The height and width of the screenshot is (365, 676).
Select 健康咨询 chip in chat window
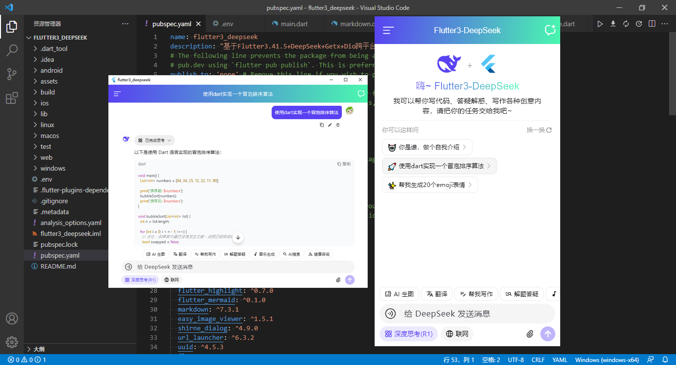click(x=318, y=254)
